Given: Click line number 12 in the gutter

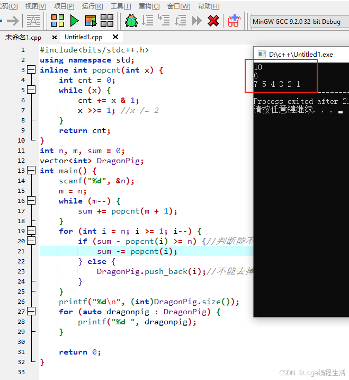Looking at the screenshot, I should coord(21,161).
